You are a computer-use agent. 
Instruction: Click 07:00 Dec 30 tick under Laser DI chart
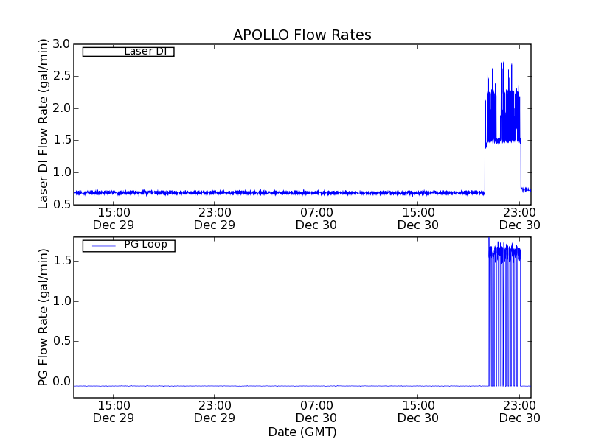coord(316,218)
